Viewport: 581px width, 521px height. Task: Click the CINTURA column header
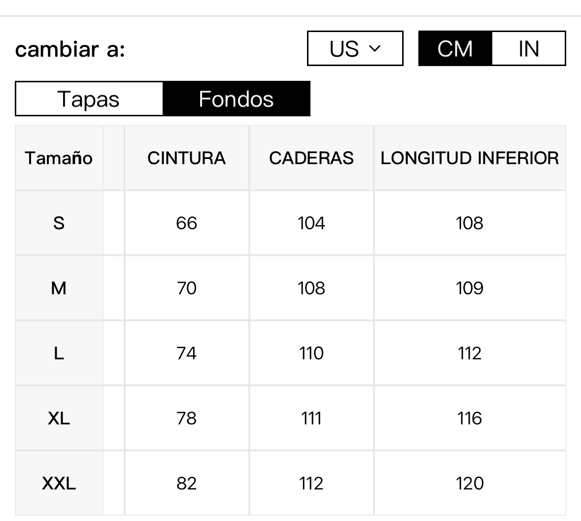click(x=186, y=158)
